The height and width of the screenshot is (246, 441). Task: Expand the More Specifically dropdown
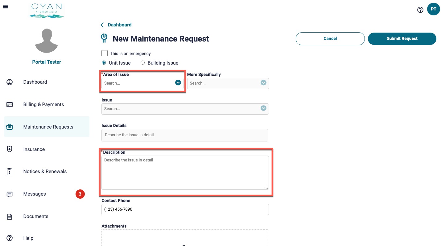coord(263,83)
